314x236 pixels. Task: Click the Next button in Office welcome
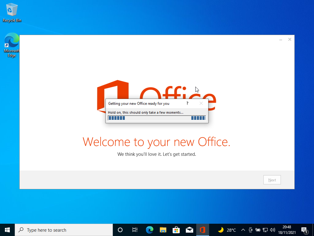coord(272,180)
